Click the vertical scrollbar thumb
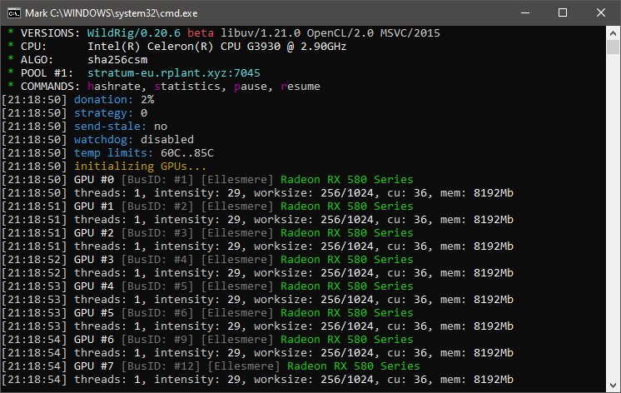 (613, 47)
